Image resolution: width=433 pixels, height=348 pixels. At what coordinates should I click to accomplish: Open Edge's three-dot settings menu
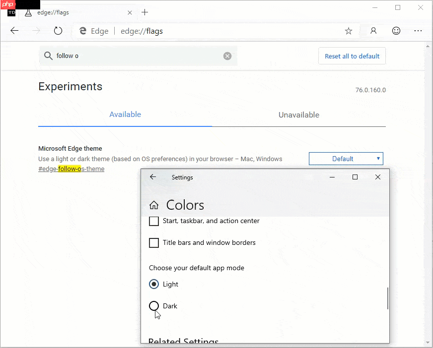tap(418, 31)
